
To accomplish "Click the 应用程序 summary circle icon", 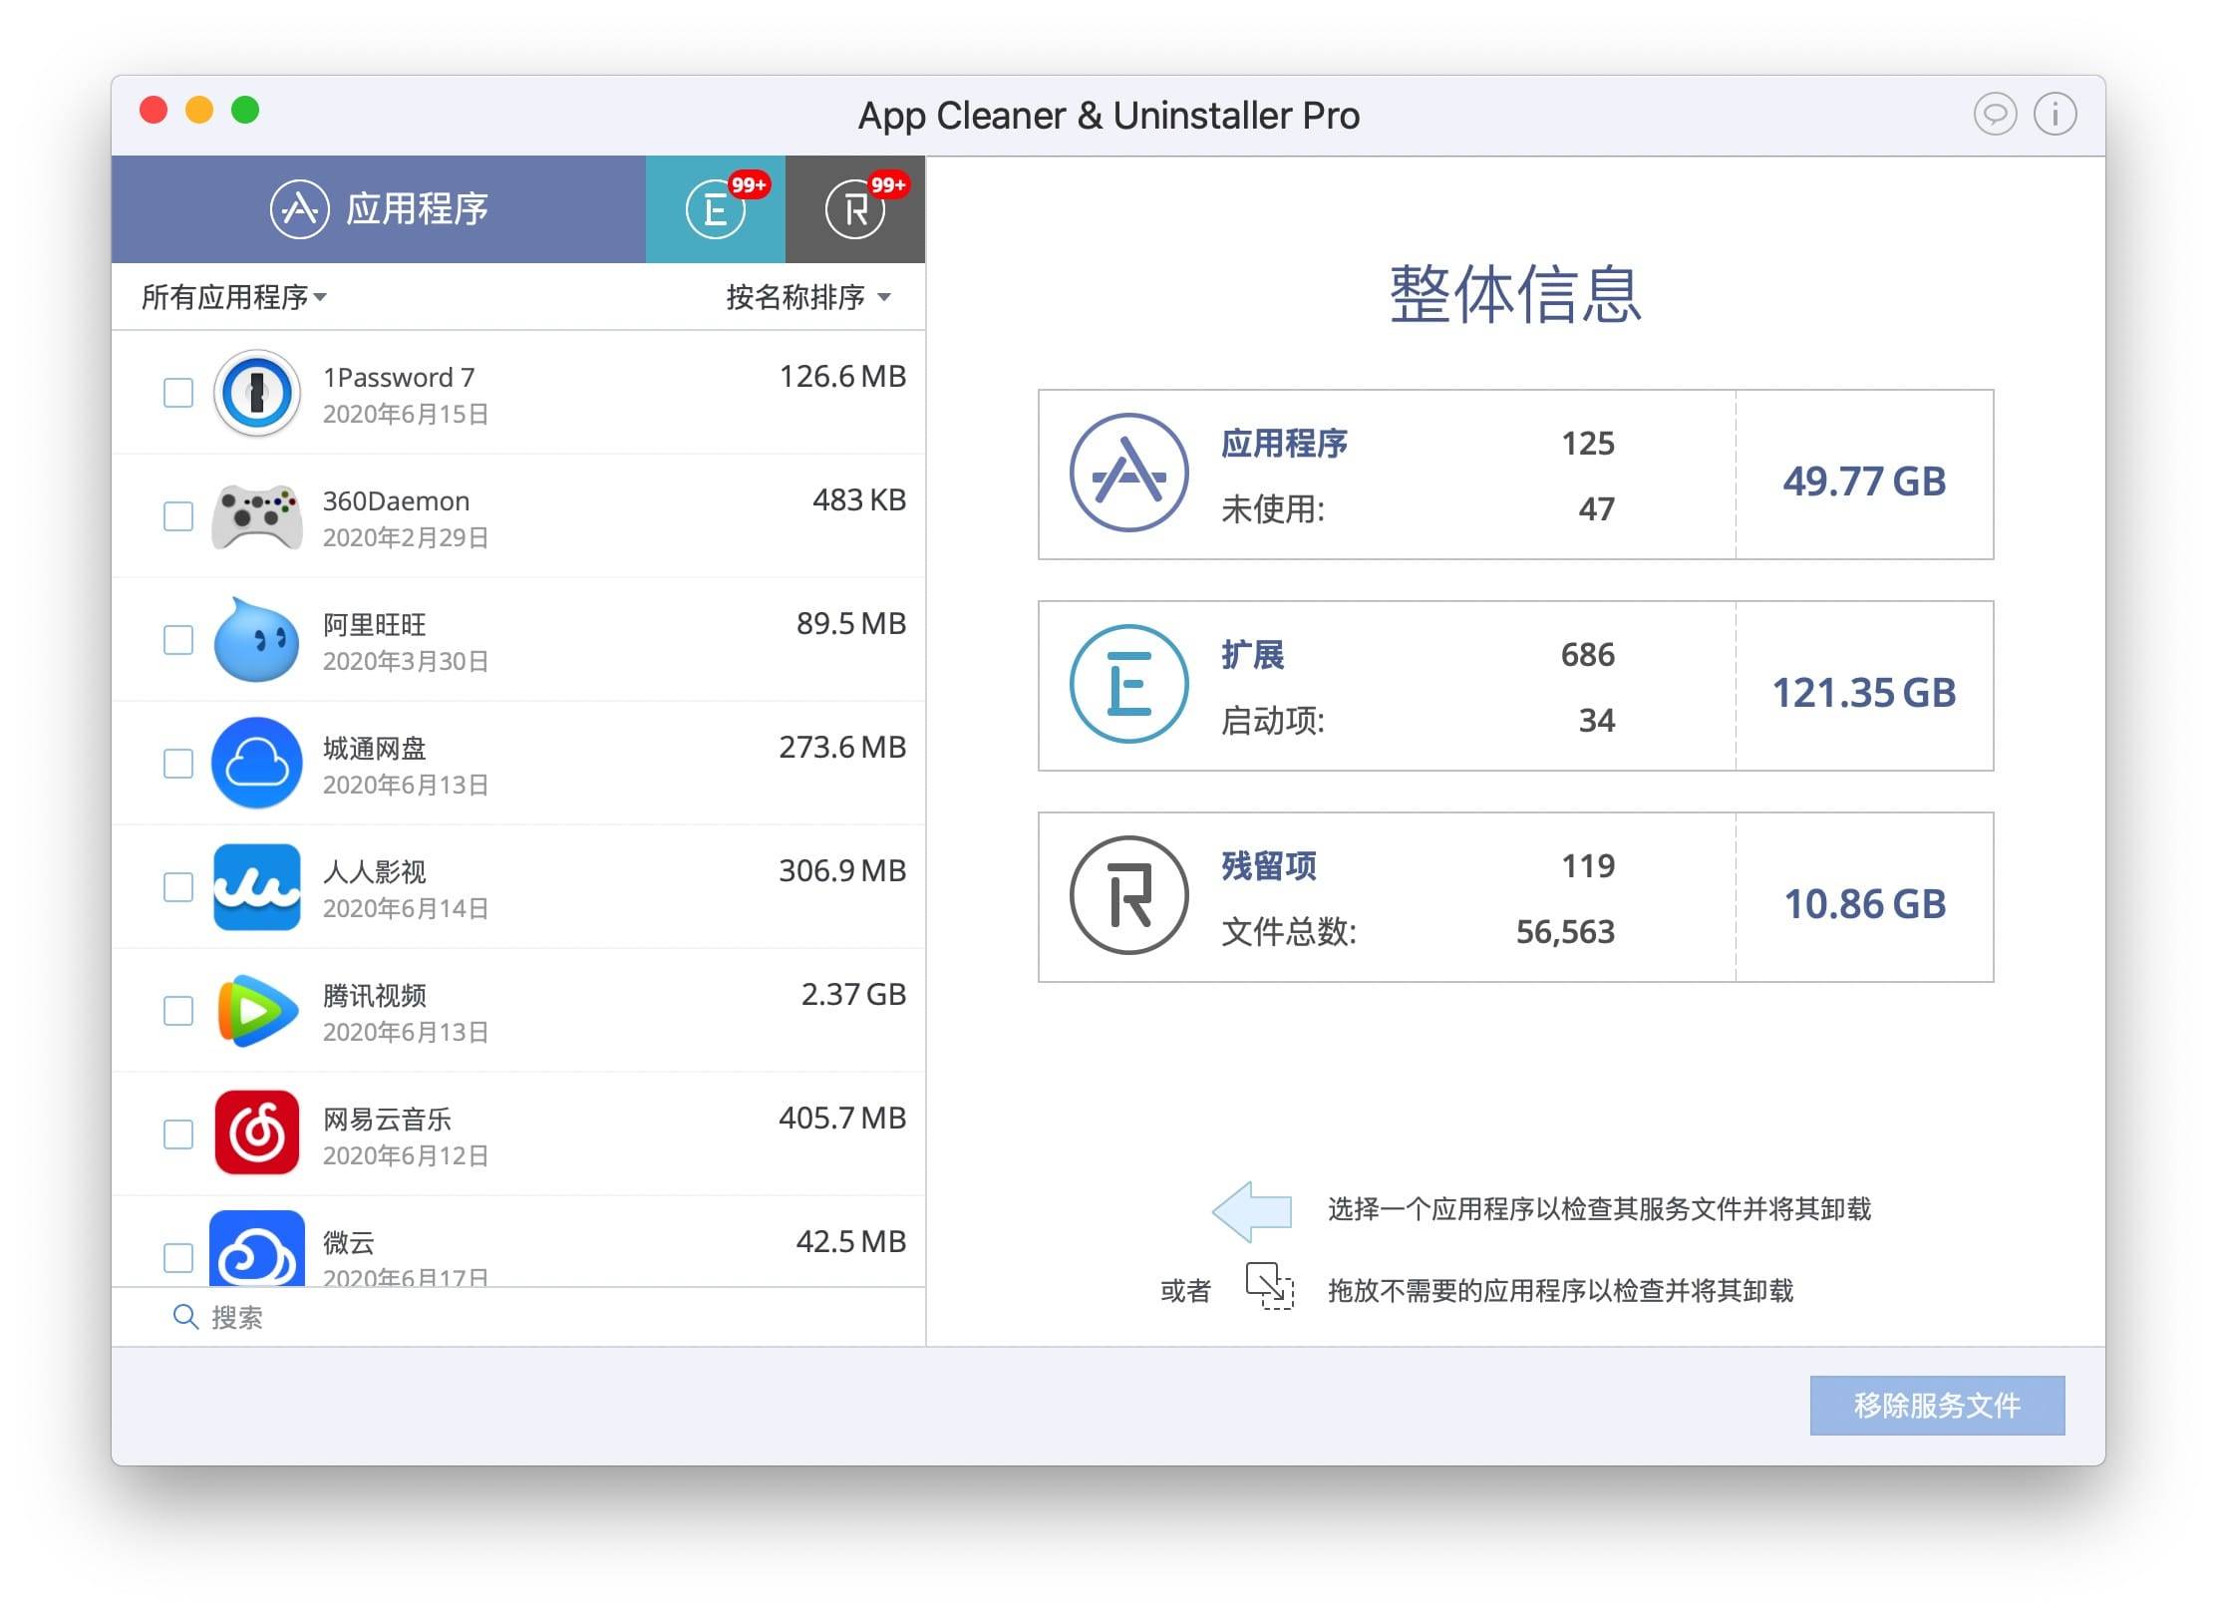I will [x=1128, y=473].
